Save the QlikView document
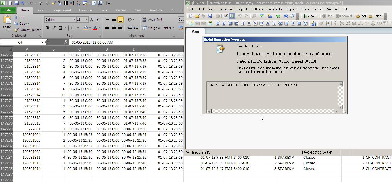This screenshot has height=182, width=392. 210,16
